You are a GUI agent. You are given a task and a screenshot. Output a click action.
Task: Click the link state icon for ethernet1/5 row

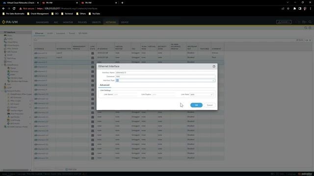(x=93, y=72)
